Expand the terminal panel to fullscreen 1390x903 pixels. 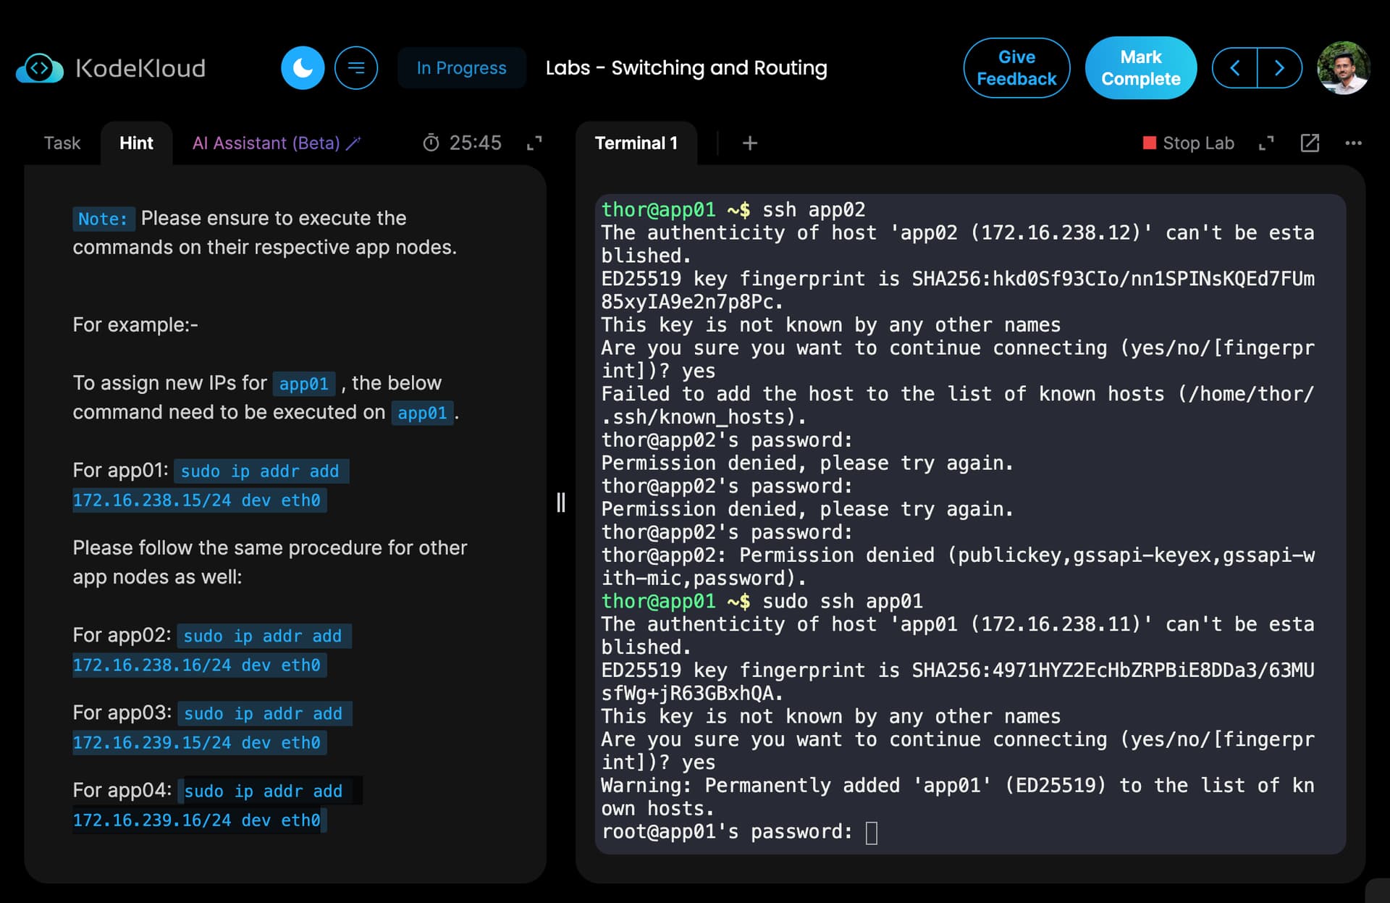1266,143
